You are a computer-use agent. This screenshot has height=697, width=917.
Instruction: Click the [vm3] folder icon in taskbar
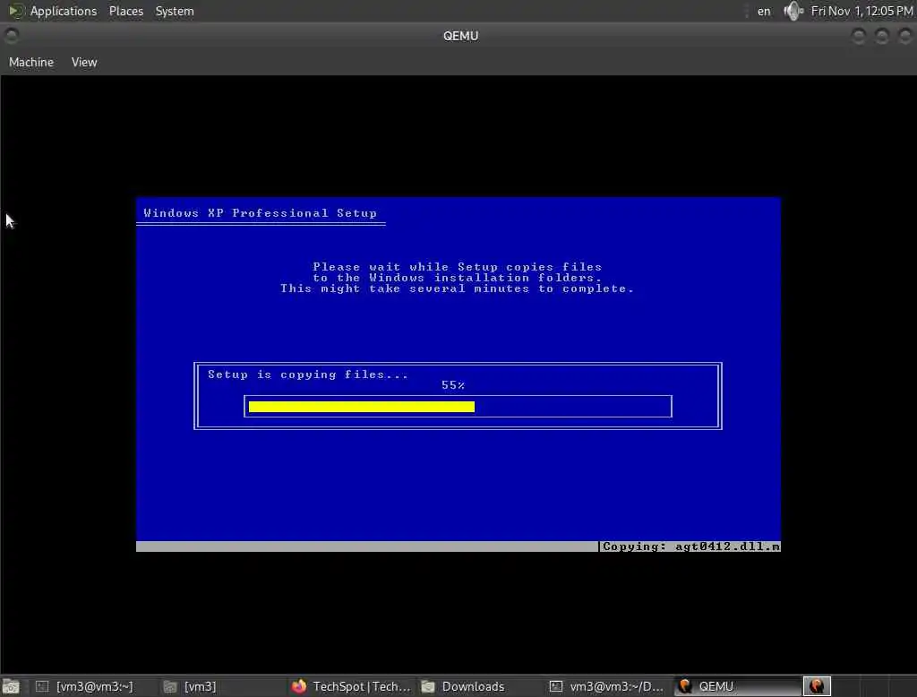(x=169, y=686)
